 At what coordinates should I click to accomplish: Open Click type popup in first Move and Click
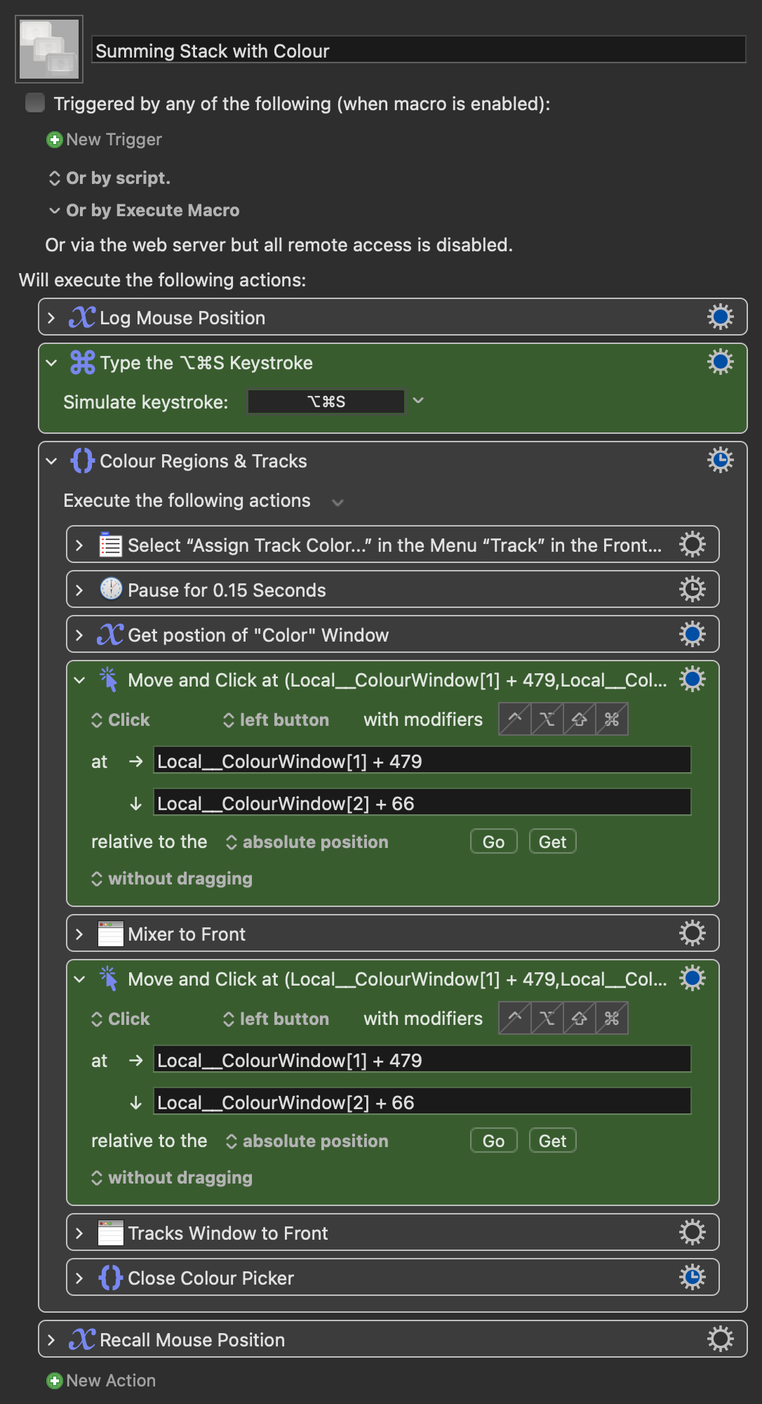click(x=121, y=720)
